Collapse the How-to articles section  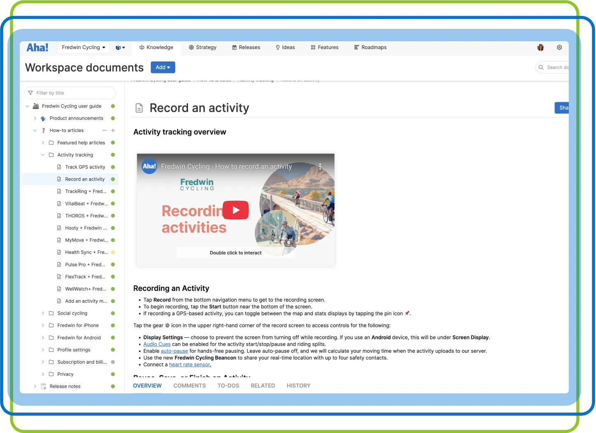[35, 130]
